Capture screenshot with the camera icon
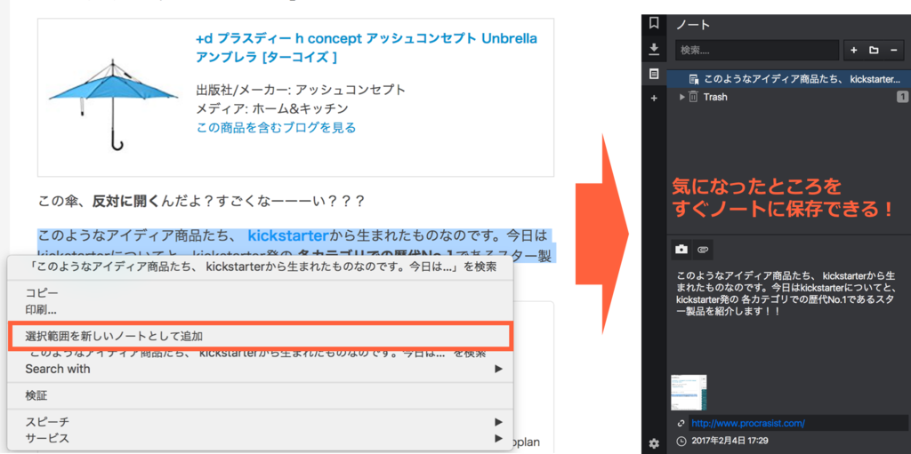 681,249
